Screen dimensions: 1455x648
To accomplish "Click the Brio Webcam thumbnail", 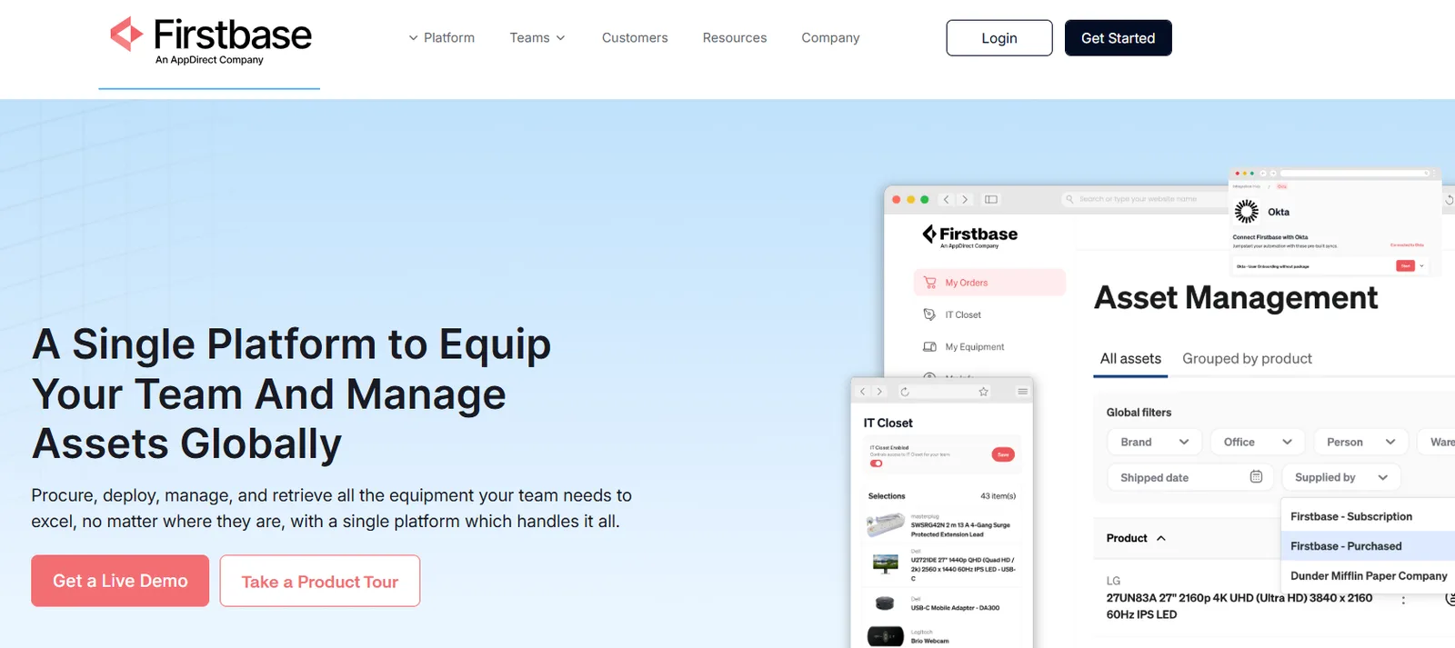I will [885, 636].
